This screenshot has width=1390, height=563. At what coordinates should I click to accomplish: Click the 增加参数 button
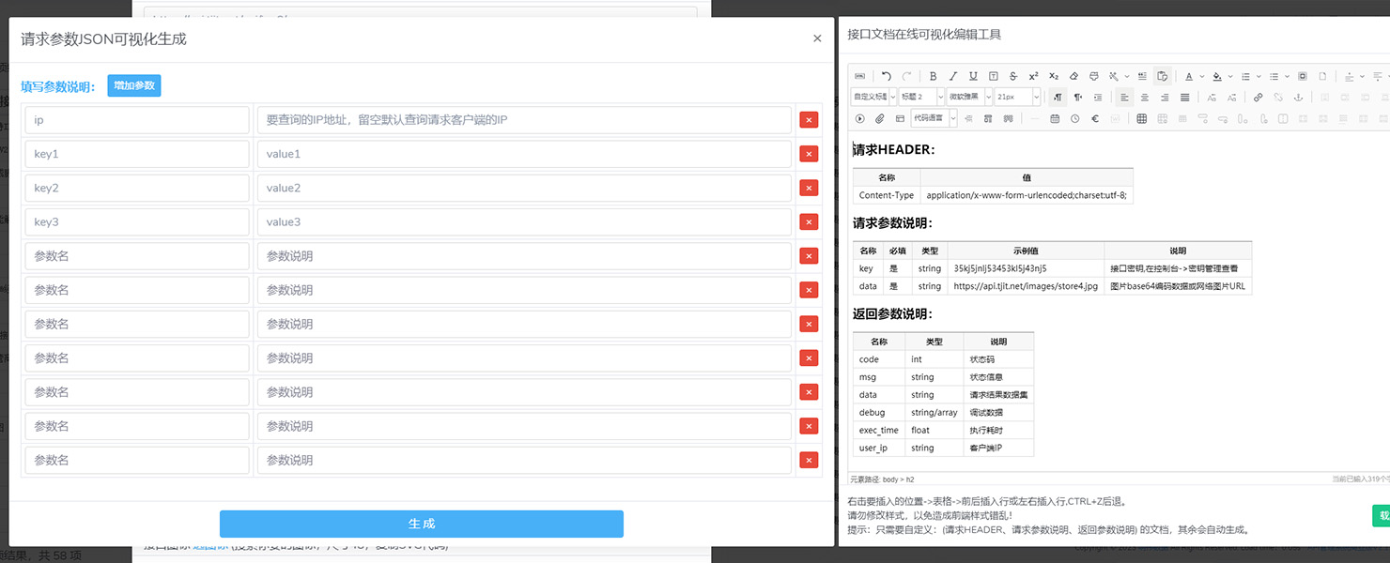(134, 85)
